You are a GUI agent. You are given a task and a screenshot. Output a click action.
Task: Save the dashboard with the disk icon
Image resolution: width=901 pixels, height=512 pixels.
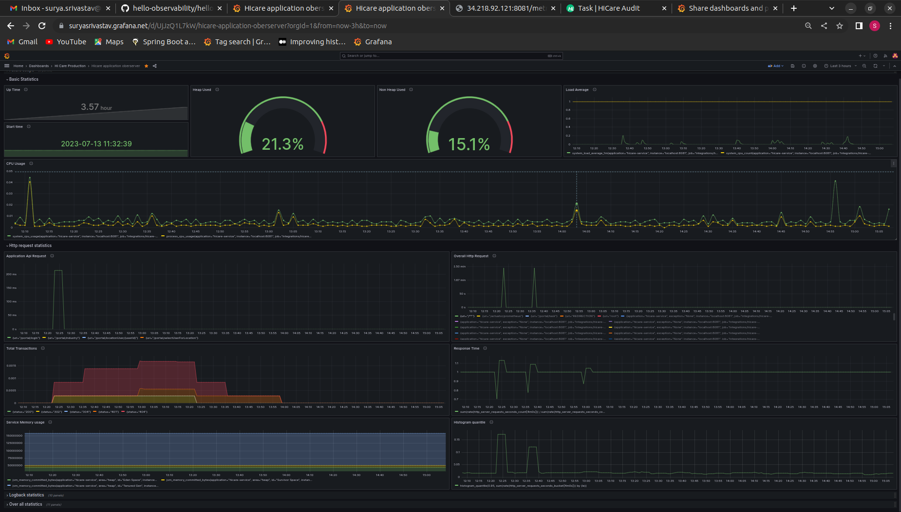(792, 66)
